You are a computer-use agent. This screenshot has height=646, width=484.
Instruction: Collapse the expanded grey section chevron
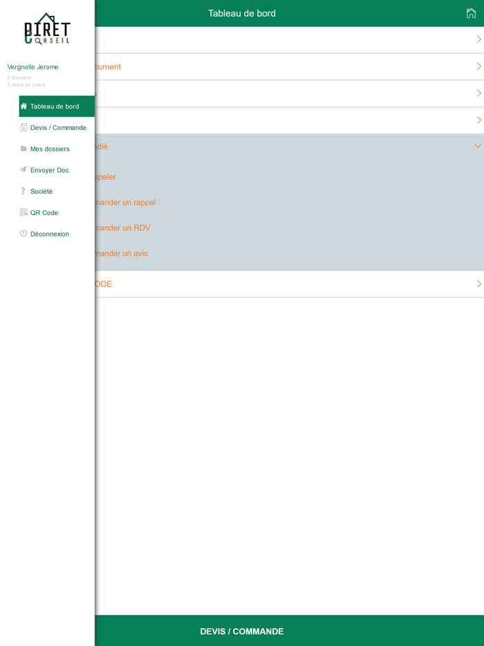(478, 146)
